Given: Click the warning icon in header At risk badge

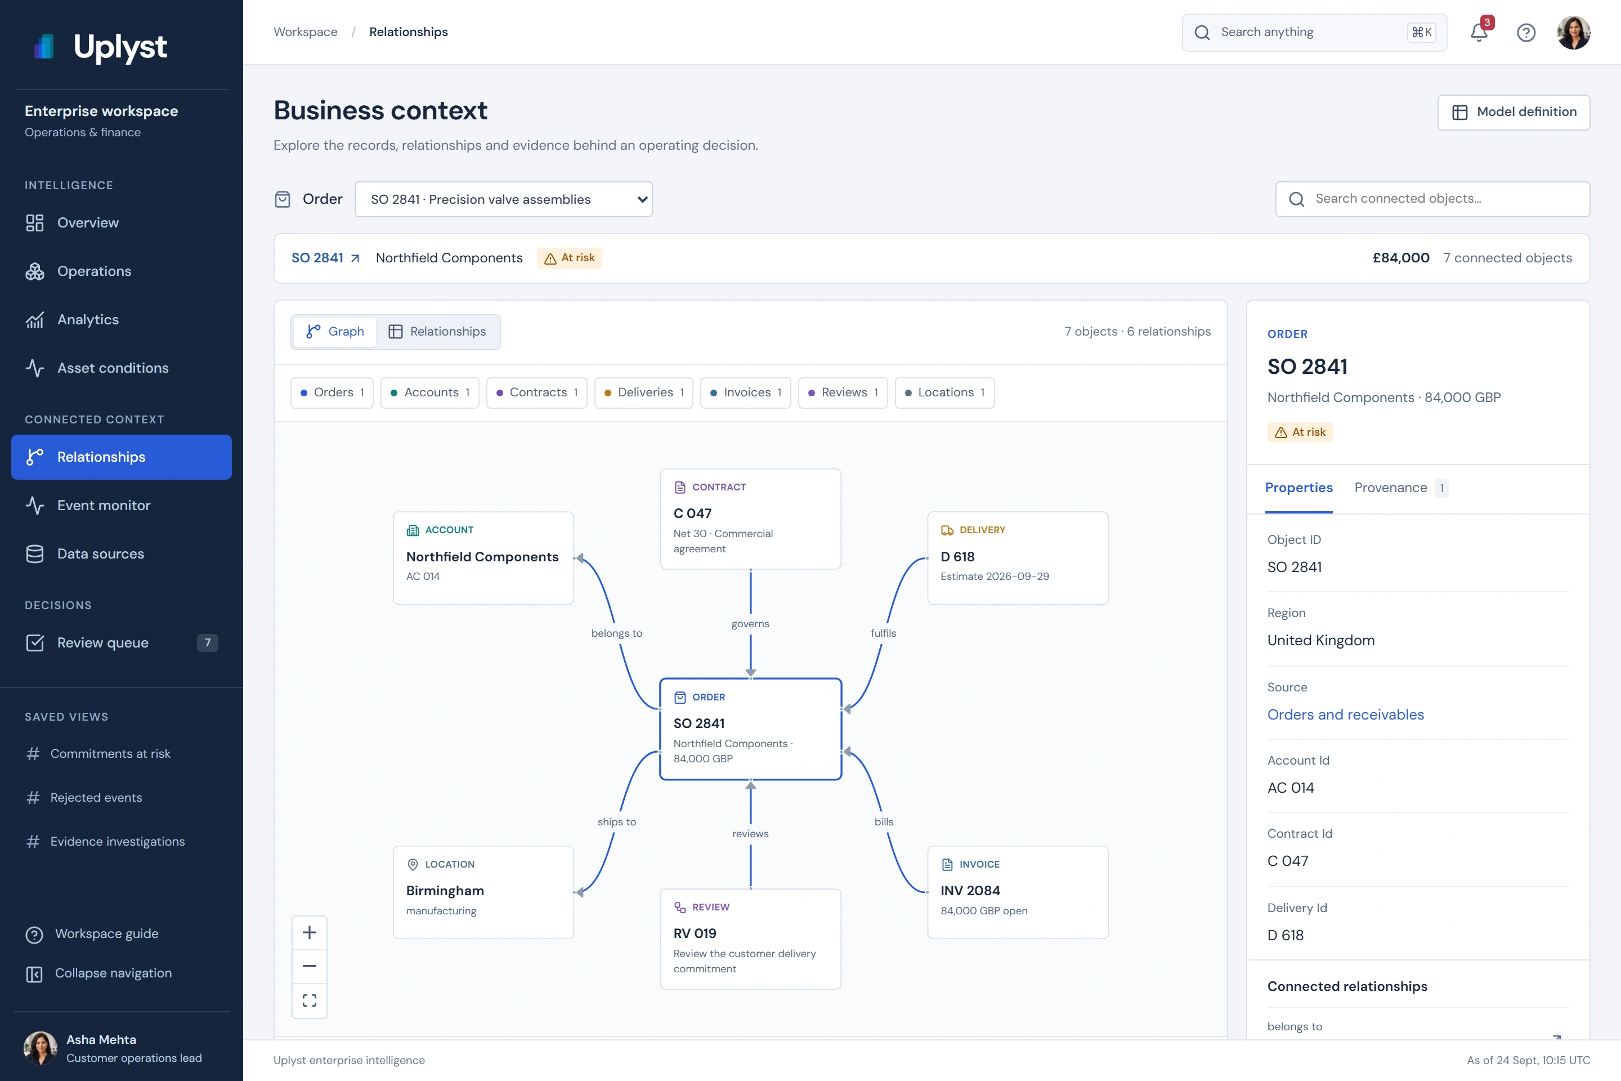Looking at the screenshot, I should [550, 258].
